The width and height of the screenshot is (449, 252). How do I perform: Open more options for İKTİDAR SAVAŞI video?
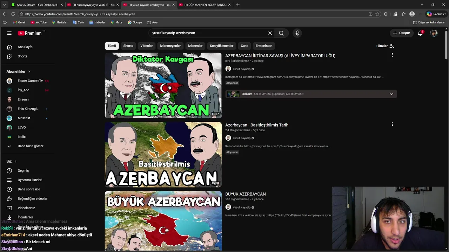[x=392, y=55]
